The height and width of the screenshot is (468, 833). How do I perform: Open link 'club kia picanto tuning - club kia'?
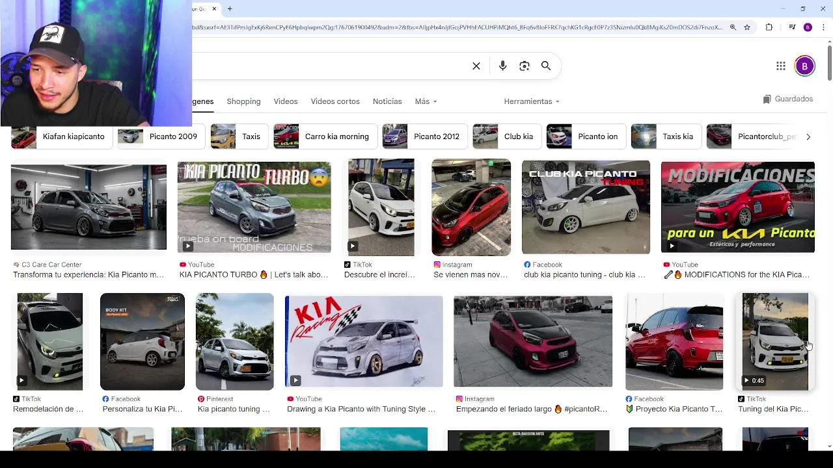pos(584,275)
